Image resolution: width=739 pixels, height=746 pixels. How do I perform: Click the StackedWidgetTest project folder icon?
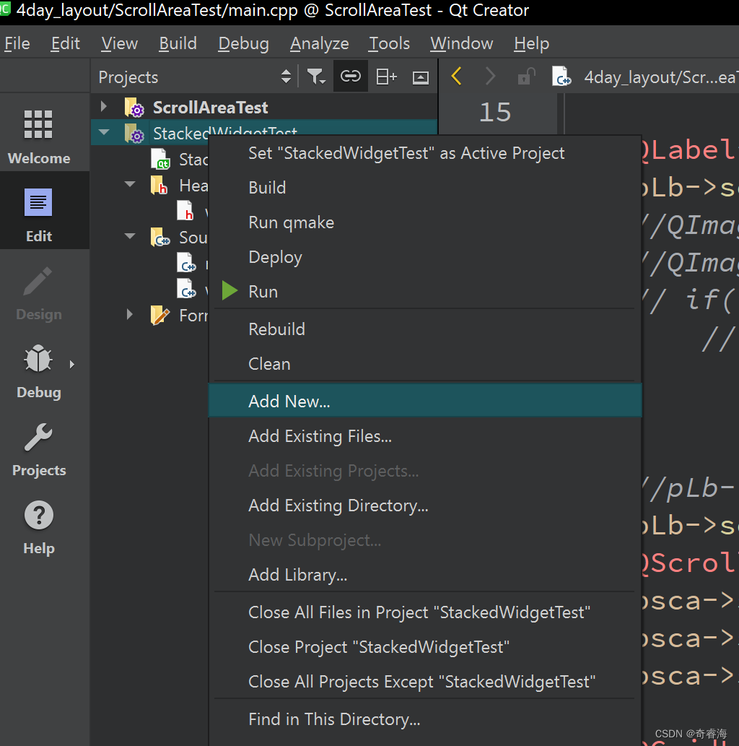[x=134, y=133]
